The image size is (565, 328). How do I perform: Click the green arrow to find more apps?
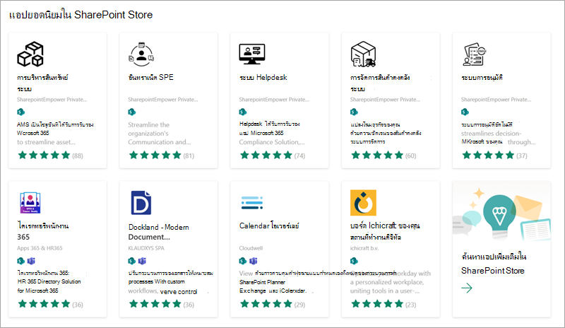point(467,288)
